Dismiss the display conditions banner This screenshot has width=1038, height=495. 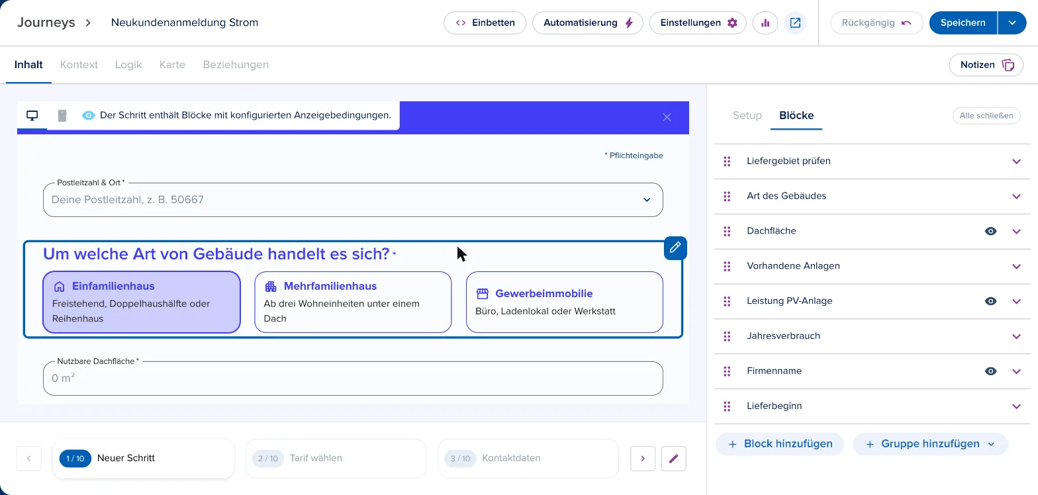(x=667, y=117)
